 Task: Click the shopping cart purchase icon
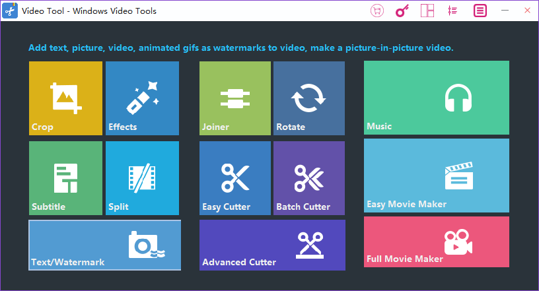(x=377, y=11)
